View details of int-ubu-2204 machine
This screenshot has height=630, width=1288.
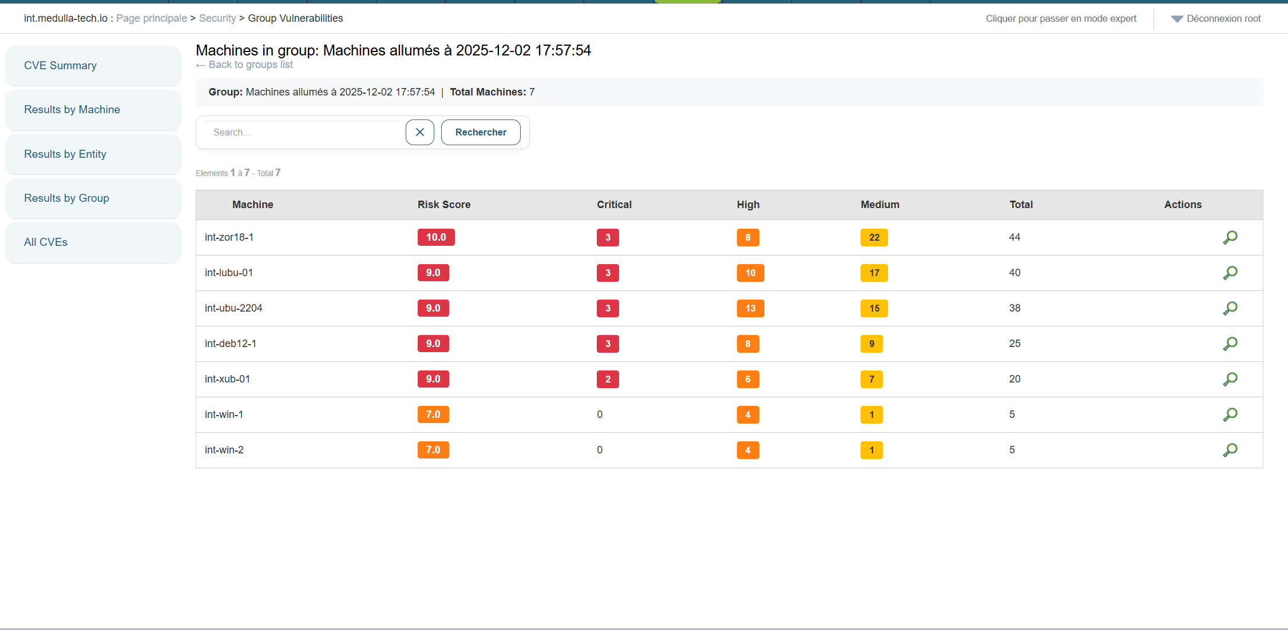pyautogui.click(x=1230, y=308)
